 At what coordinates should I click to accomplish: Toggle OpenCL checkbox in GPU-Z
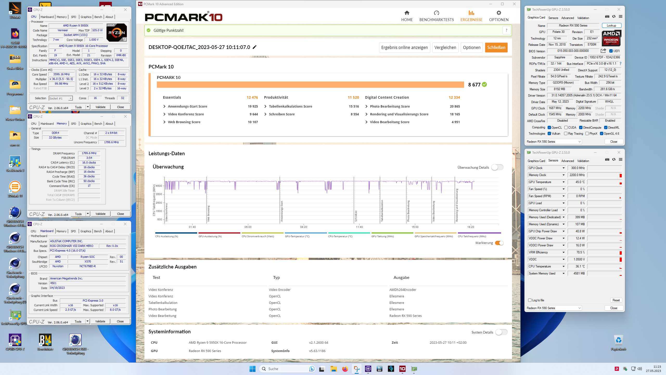(549, 128)
